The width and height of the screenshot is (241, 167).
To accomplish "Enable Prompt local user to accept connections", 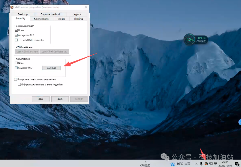I will (15, 79).
